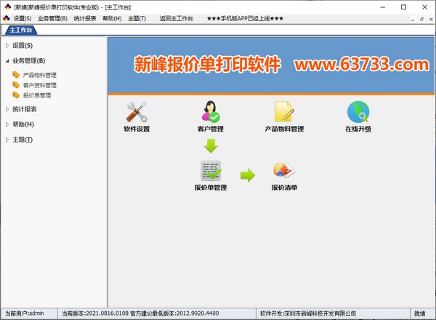The width and height of the screenshot is (436, 320).
Task: Click the 主题(T) sidebar label
Action: coord(23,140)
